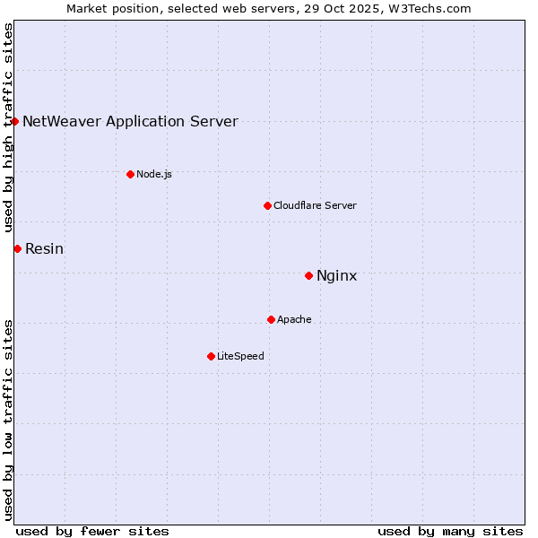The height and width of the screenshot is (538, 538).
Task: Click the 'used by fewer sites' axis label
Action: click(92, 531)
